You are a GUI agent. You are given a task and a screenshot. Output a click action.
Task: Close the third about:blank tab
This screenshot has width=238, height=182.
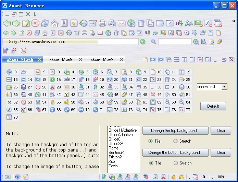coord(122,60)
